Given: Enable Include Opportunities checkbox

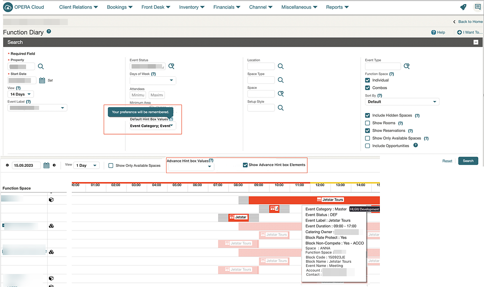Looking at the screenshot, I should coord(367,146).
